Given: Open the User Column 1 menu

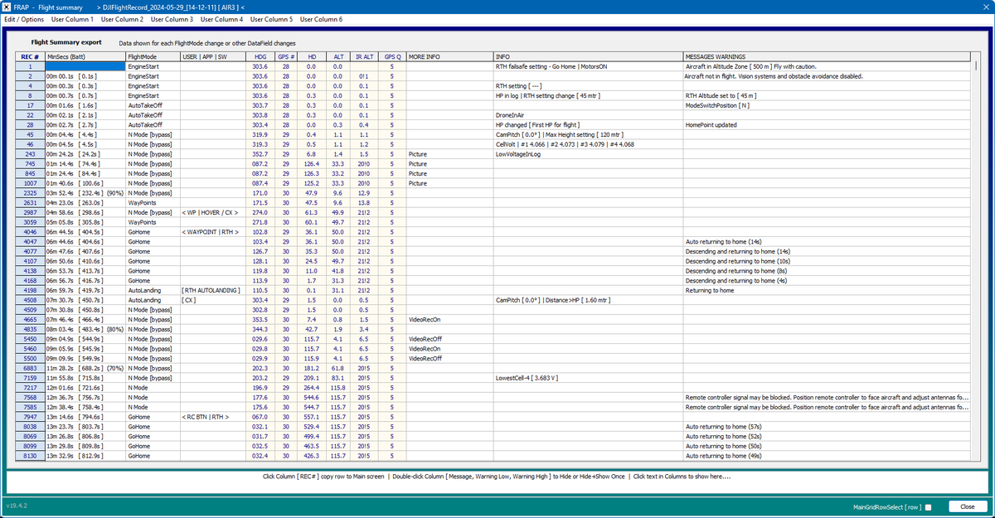Looking at the screenshot, I should tap(72, 19).
